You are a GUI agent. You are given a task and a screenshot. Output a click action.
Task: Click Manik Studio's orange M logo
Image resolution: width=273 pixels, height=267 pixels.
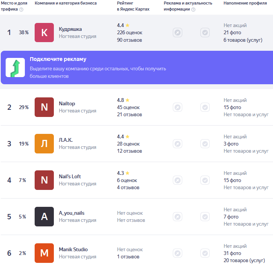coord(44,253)
